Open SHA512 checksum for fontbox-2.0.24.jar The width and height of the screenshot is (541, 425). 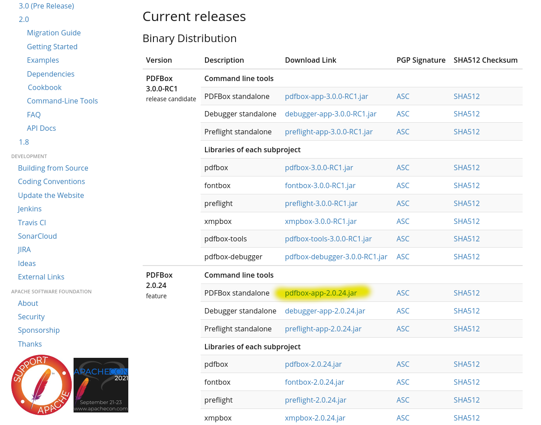(467, 382)
